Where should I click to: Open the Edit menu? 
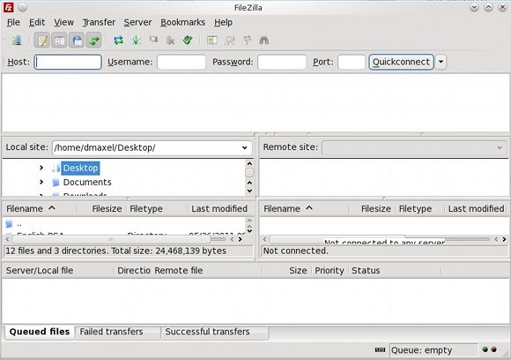coord(37,23)
